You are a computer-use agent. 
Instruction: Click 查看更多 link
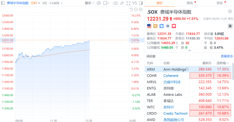[x=227, y=56]
